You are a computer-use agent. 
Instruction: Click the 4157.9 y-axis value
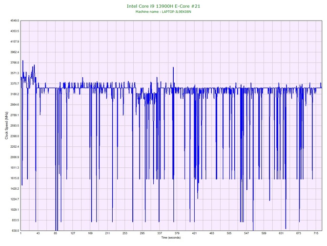[x=15, y=42]
